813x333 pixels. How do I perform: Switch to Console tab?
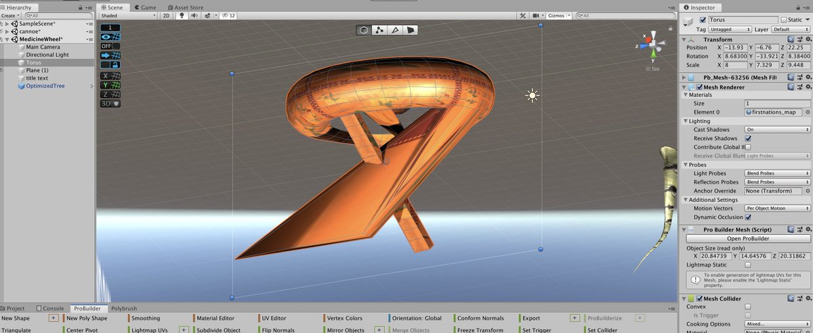point(49,309)
